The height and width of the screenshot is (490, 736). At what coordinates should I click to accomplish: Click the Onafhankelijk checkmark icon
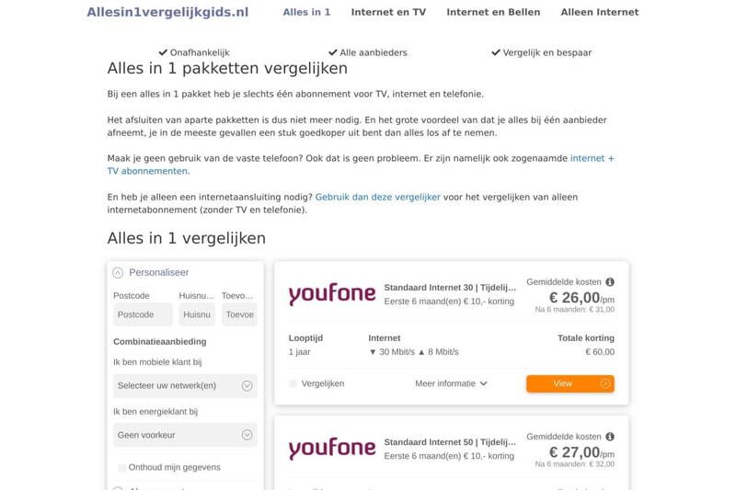tap(163, 52)
